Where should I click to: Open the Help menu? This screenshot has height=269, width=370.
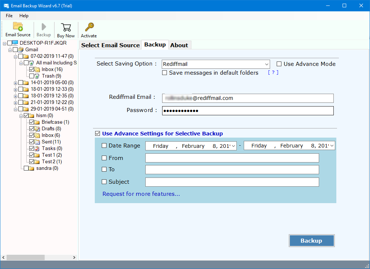pyautogui.click(x=24, y=16)
